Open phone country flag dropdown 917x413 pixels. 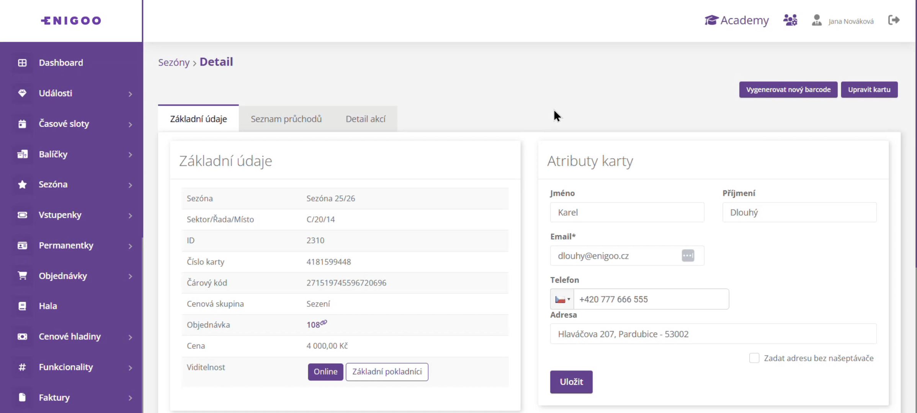tap(562, 299)
